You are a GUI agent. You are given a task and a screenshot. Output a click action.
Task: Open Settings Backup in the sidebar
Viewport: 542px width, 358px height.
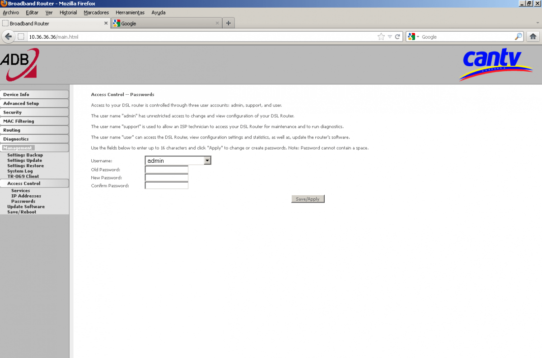point(25,155)
